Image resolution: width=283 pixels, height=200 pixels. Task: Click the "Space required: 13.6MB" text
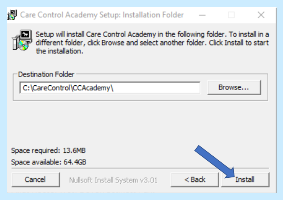coord(48,151)
